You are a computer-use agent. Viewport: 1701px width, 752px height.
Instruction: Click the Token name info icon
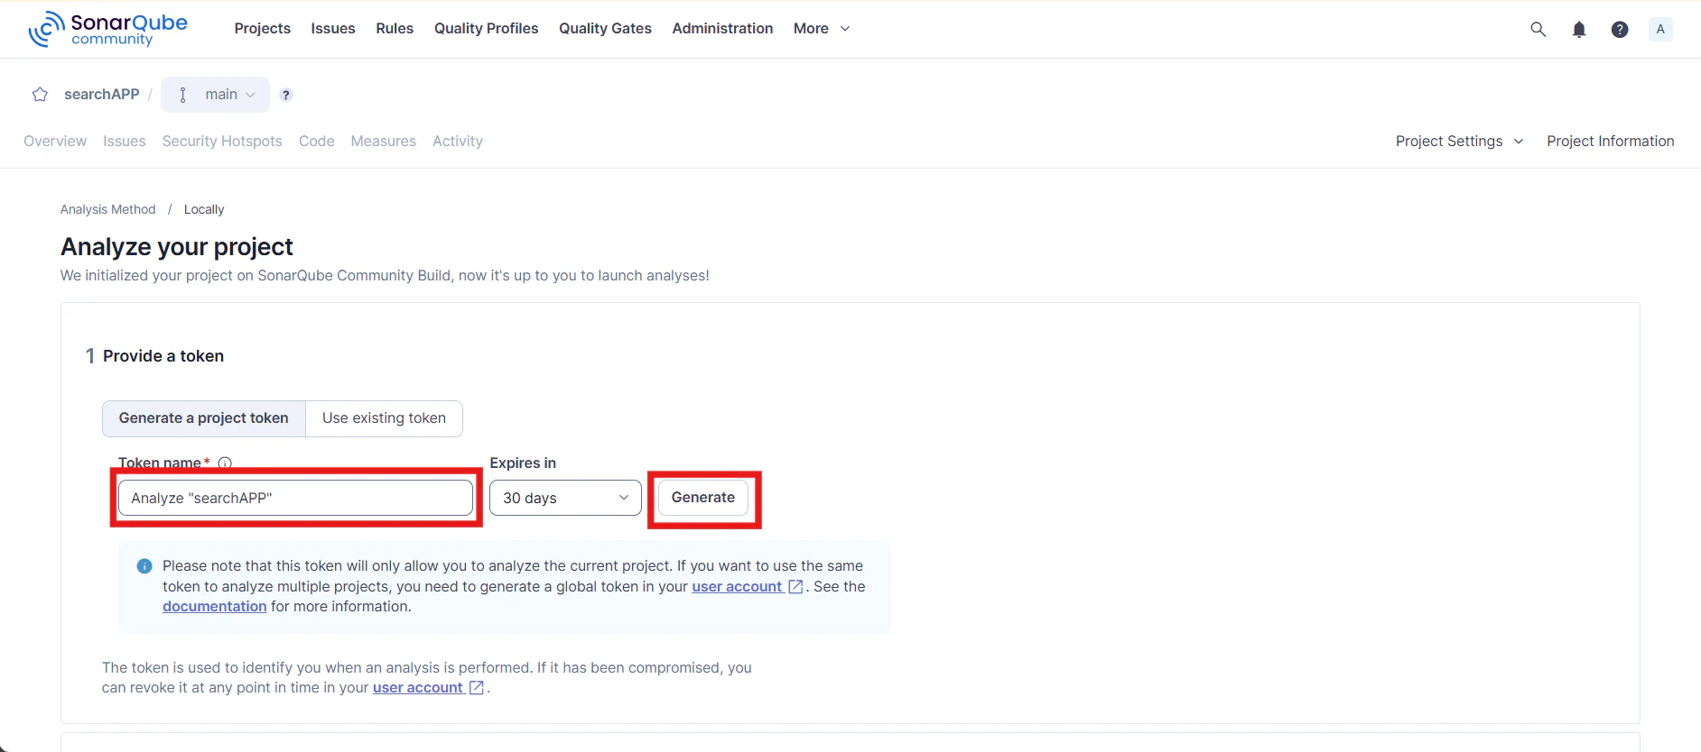[x=225, y=463]
